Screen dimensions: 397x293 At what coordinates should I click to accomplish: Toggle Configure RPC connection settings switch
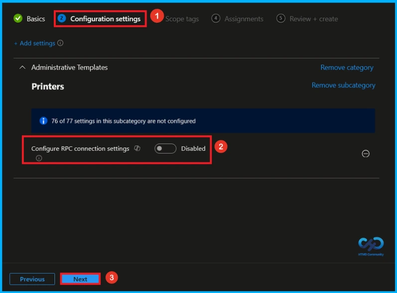(165, 148)
